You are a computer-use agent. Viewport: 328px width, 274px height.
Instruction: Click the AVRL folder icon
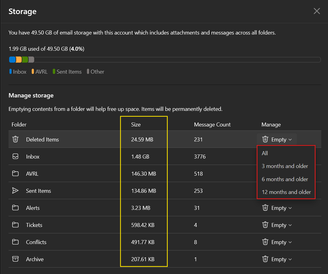pyautogui.click(x=15, y=174)
